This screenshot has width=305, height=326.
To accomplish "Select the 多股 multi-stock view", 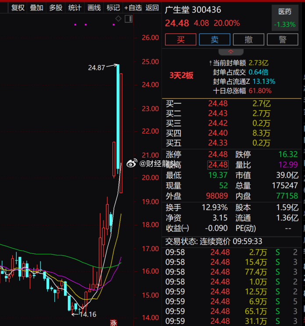I will [x=56, y=8].
